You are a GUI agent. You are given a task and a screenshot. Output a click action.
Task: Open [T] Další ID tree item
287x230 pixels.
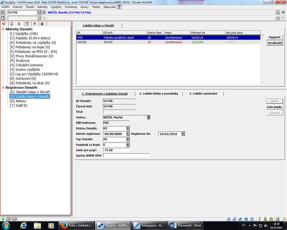[x=18, y=106]
